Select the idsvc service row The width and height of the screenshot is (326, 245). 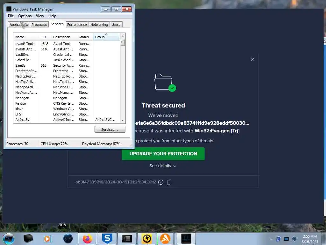pos(67,109)
